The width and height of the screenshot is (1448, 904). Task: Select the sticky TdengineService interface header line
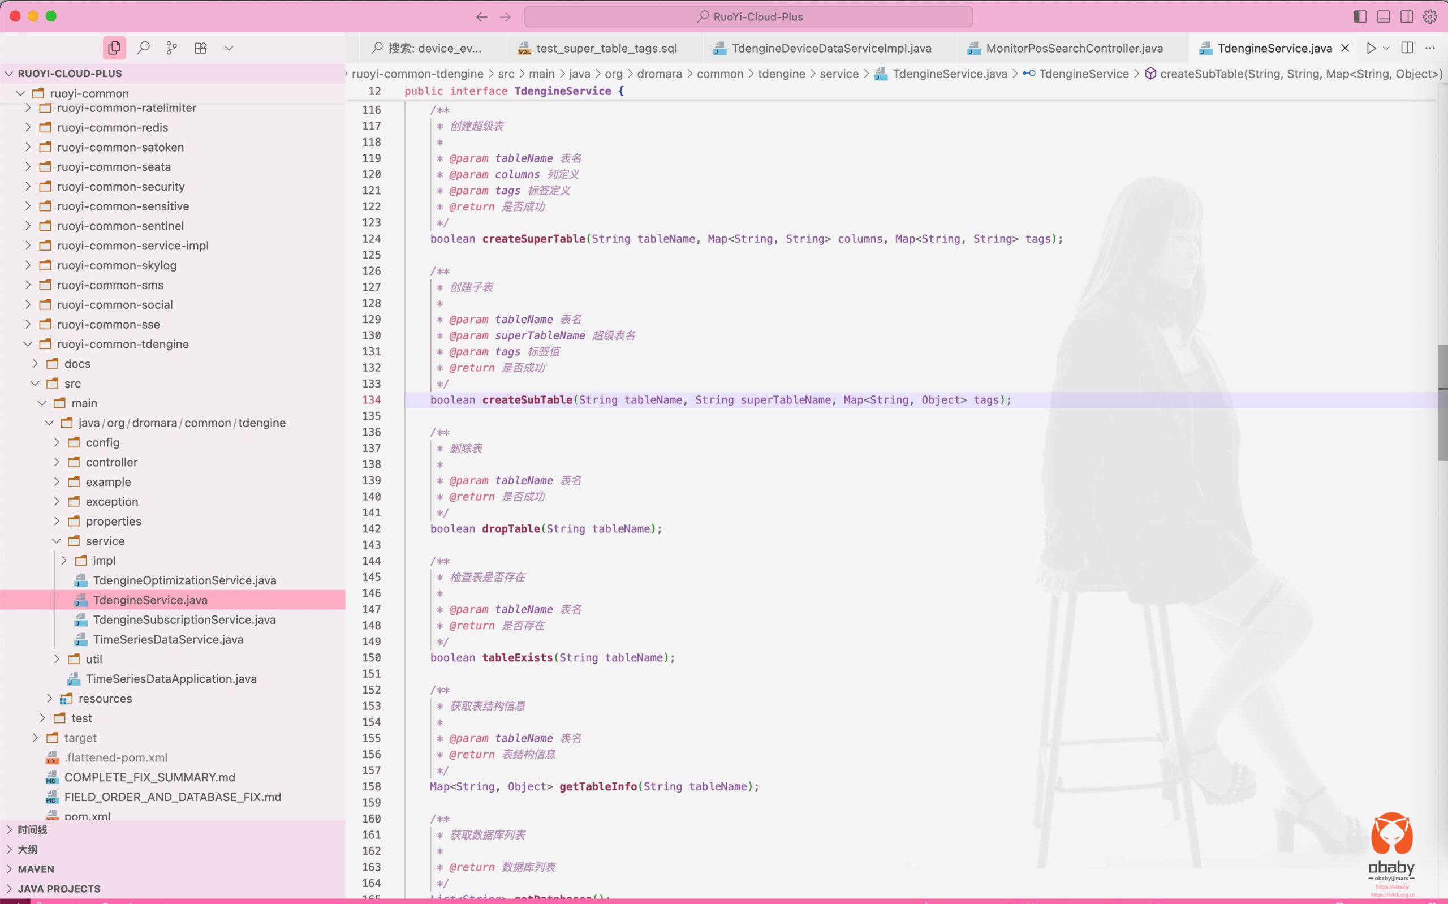pos(890,91)
